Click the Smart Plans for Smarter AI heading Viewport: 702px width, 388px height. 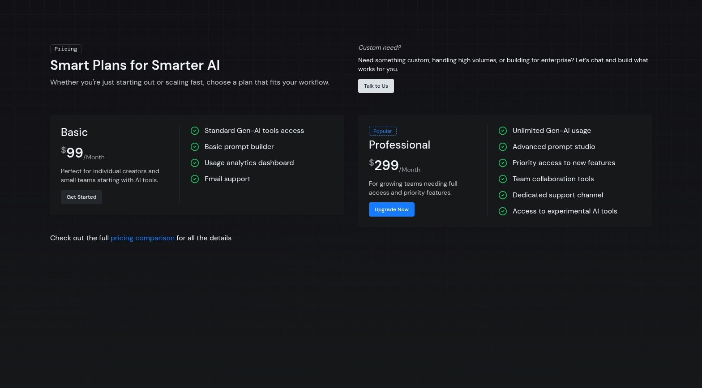(x=135, y=65)
